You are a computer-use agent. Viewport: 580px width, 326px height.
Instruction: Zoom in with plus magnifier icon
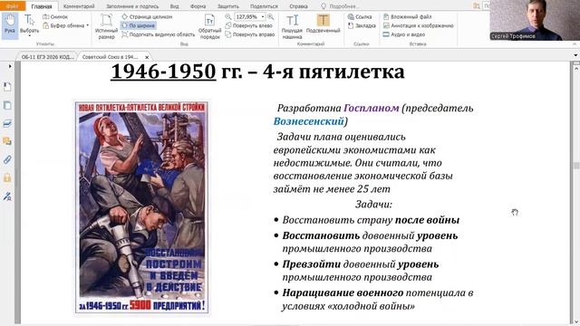click(x=271, y=16)
